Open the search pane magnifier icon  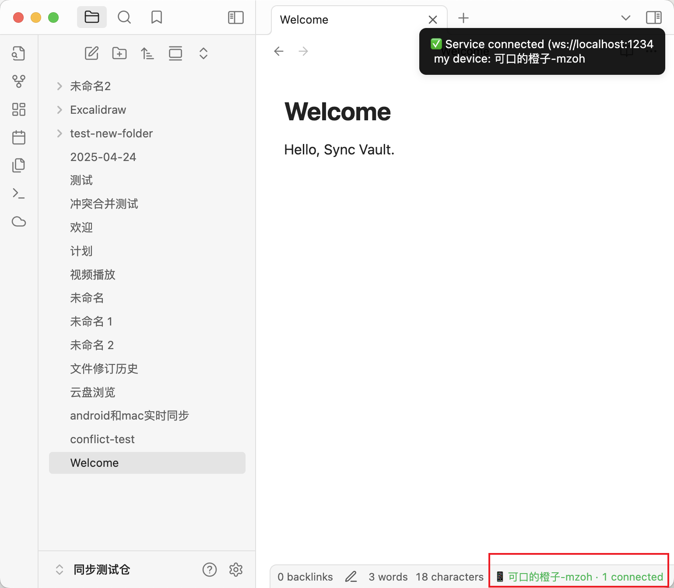tap(124, 17)
